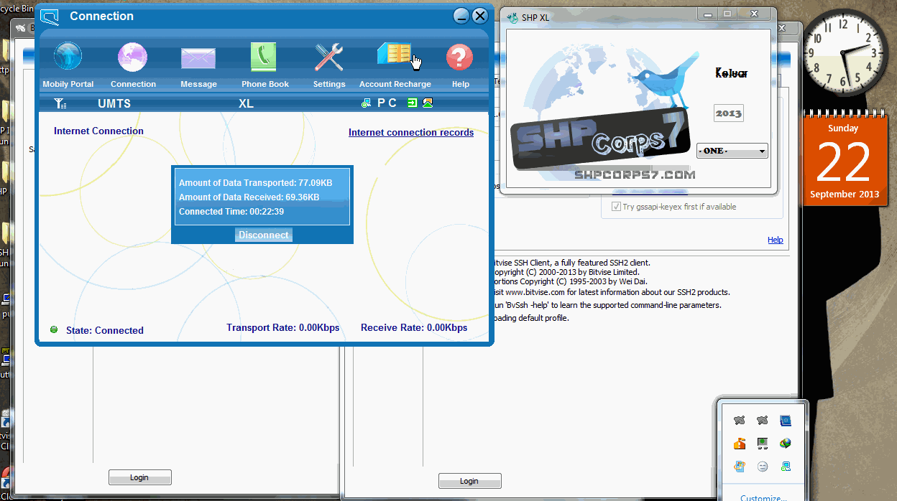Click the Connection window title logo
The height and width of the screenshot is (501, 897).
(50, 16)
